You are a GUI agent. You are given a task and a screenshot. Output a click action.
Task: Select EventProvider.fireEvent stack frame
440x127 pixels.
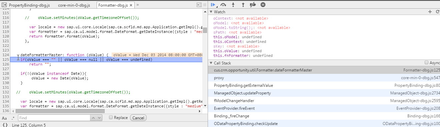click(x=324, y=108)
